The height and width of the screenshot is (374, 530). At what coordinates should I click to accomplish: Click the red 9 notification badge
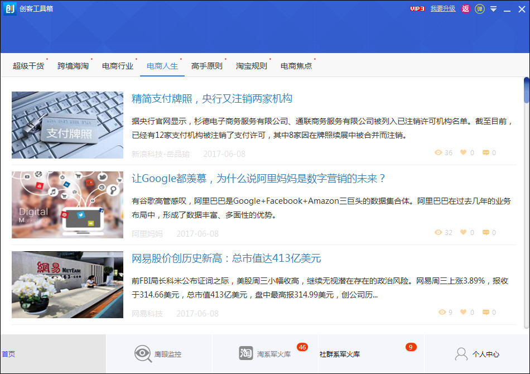(x=411, y=347)
